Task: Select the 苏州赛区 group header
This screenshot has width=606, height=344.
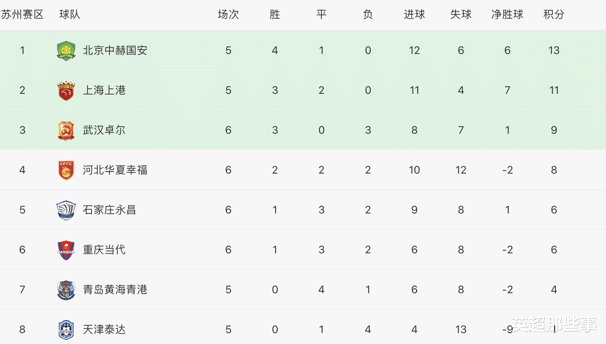Action: point(22,14)
